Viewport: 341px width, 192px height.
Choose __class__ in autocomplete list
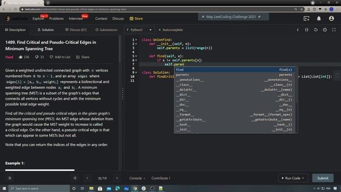coord(234,85)
